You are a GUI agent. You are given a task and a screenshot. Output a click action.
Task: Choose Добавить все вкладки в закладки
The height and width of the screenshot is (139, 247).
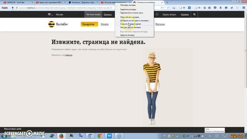pos(134,20)
